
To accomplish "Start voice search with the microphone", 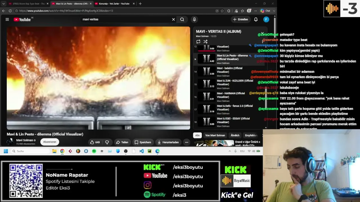I will tap(194, 19).
